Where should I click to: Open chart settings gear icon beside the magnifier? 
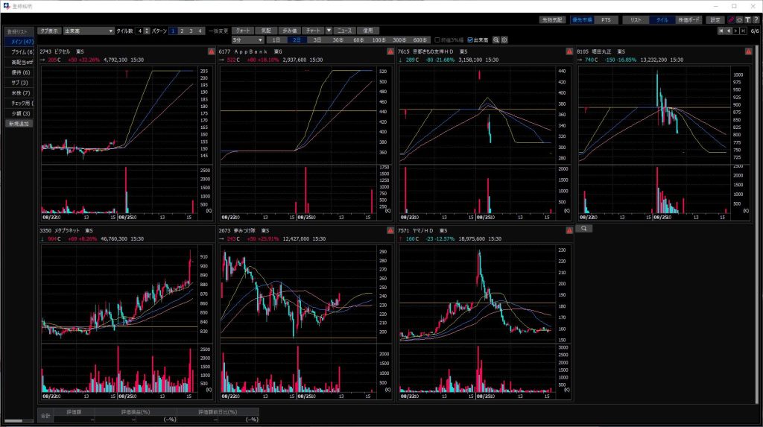coord(504,39)
